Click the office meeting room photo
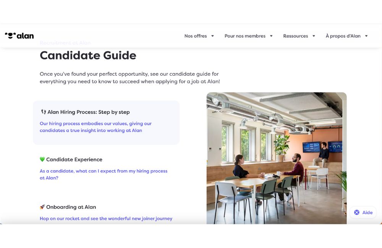The image size is (382, 248). pos(277,158)
